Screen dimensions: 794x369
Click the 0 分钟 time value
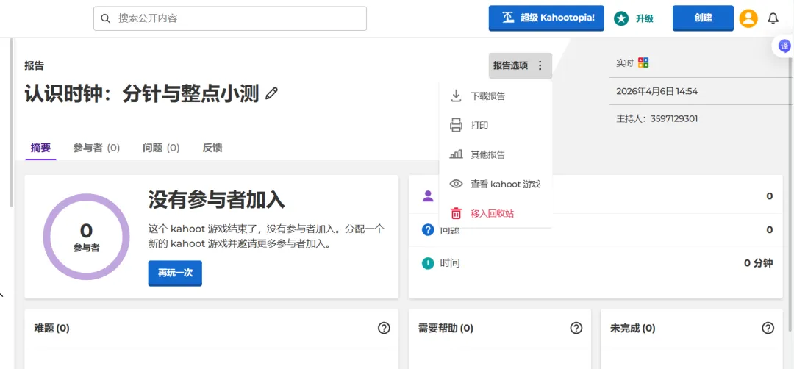758,263
